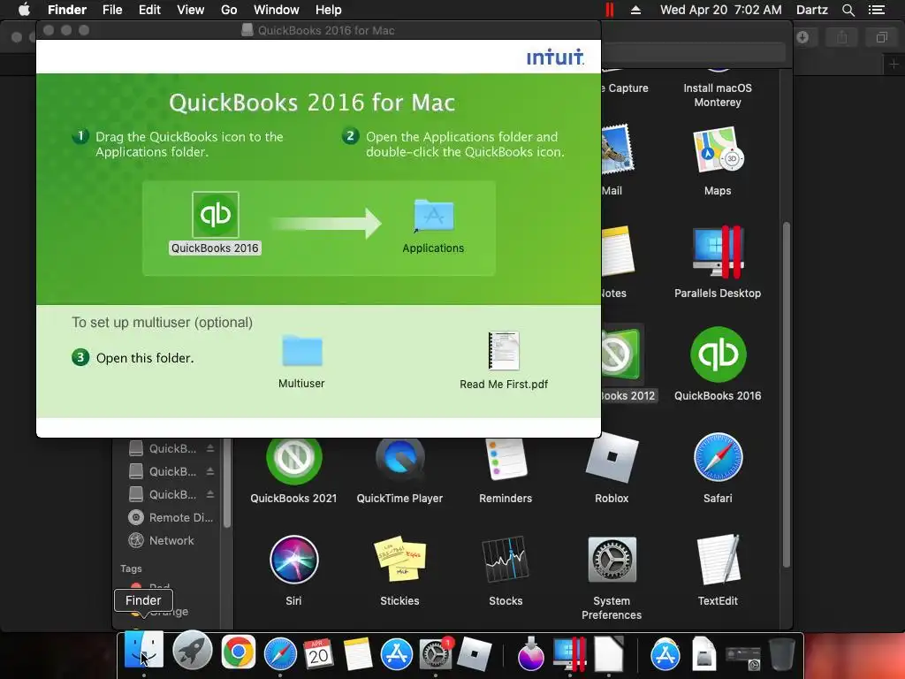Select the Stocks app in the Applications window
This screenshot has width=905, height=679.
tap(506, 560)
